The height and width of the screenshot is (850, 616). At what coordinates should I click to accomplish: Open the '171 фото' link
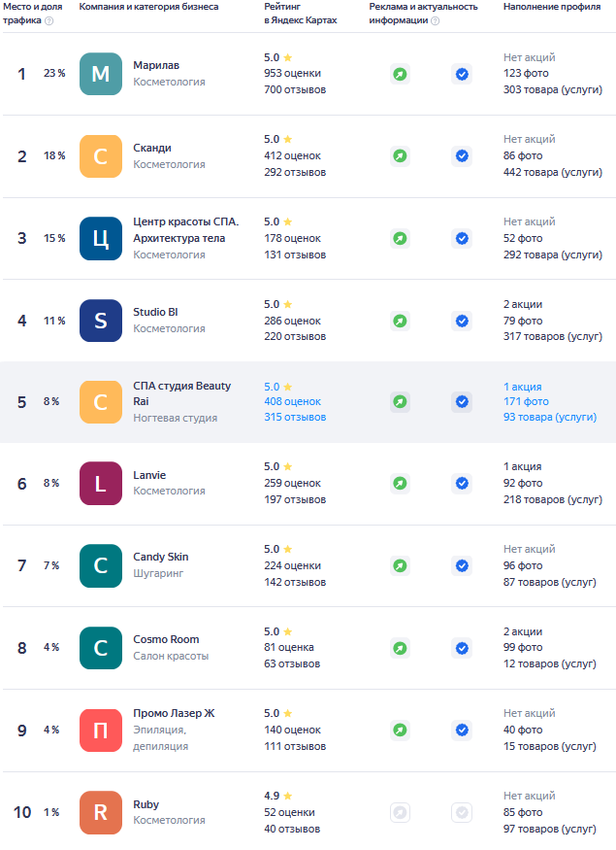click(526, 402)
